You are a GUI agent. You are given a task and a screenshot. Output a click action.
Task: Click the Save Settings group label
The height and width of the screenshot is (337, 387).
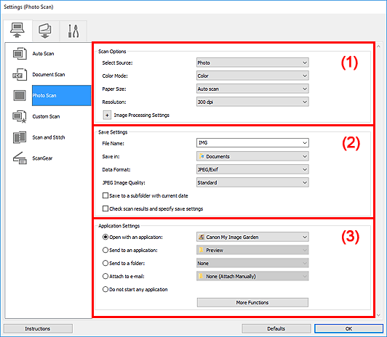[x=113, y=132]
